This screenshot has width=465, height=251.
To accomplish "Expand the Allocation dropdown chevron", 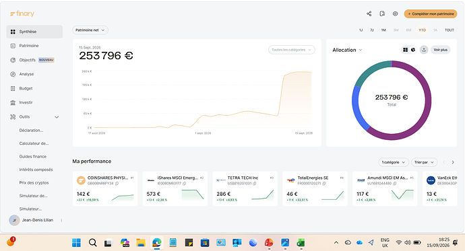I will click(x=361, y=50).
